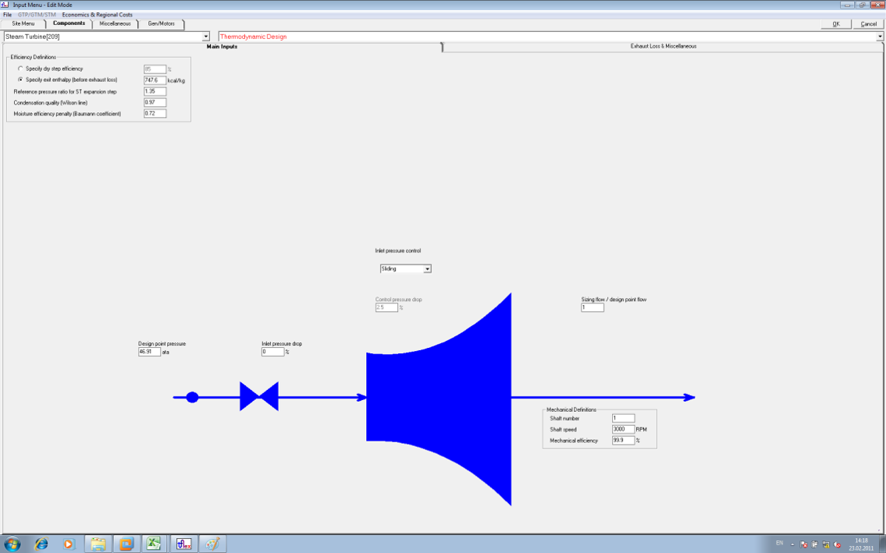The height and width of the screenshot is (553, 886).
Task: Click the Baumann coefficient field 0.72
Action: click(155, 113)
